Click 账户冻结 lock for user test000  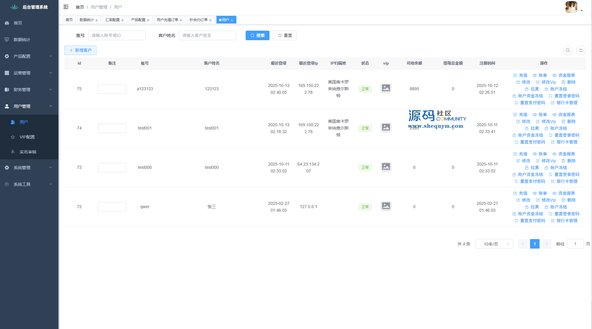pos(556,168)
